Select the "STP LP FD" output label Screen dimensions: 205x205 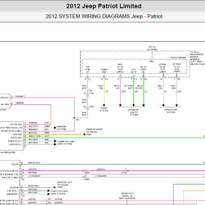[x=134, y=71]
